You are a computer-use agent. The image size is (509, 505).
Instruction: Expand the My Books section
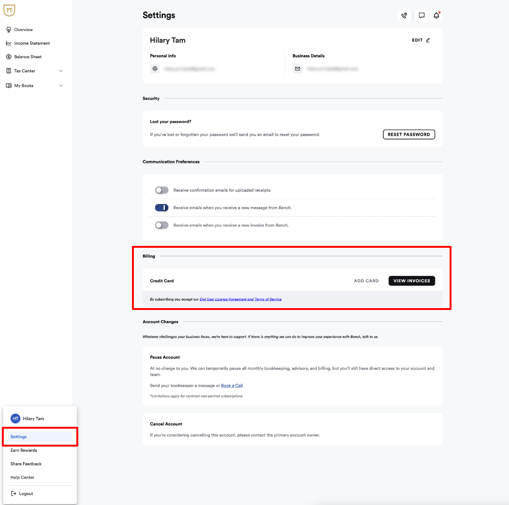[61, 85]
